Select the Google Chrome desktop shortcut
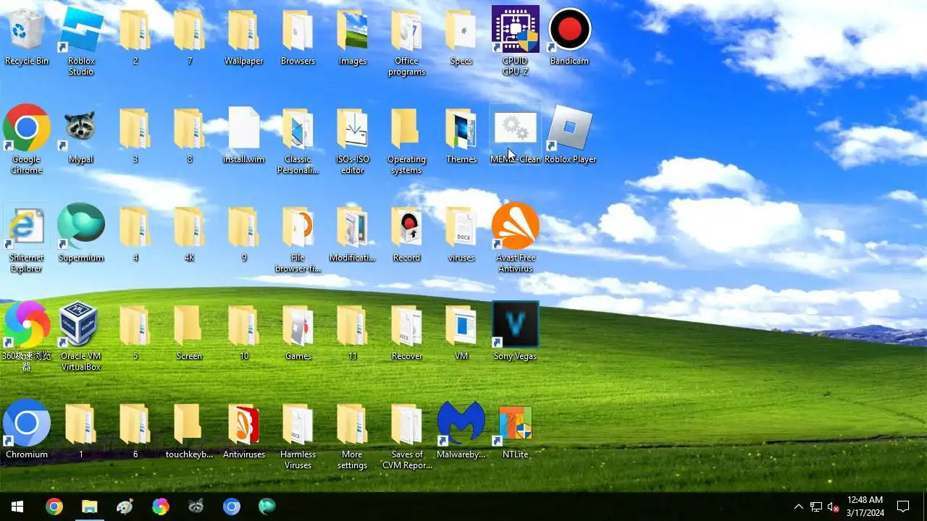Image resolution: width=927 pixels, height=521 pixels. pyautogui.click(x=27, y=140)
